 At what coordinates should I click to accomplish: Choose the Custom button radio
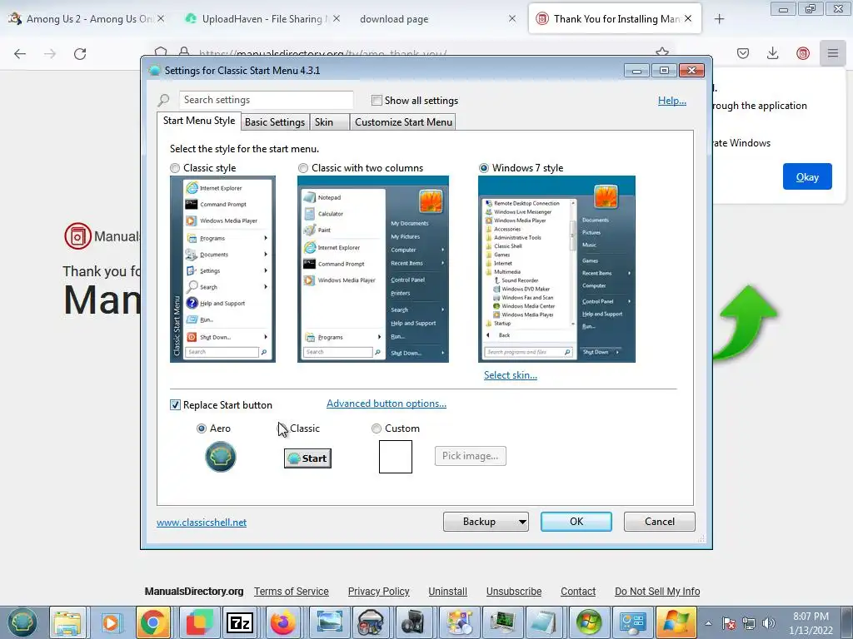point(376,428)
